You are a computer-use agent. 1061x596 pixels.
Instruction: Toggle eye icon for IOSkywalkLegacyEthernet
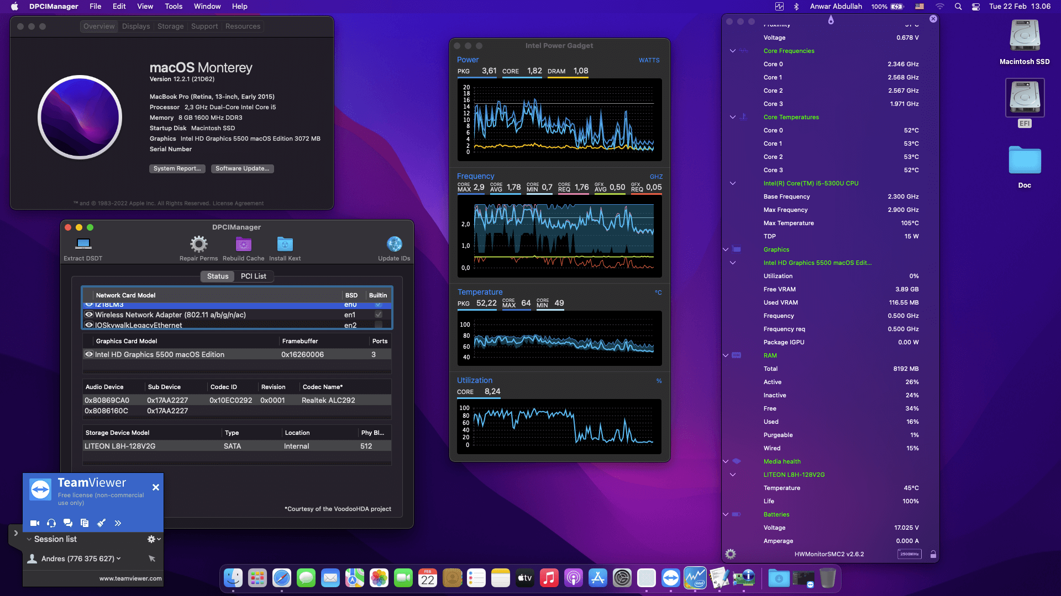pos(88,325)
